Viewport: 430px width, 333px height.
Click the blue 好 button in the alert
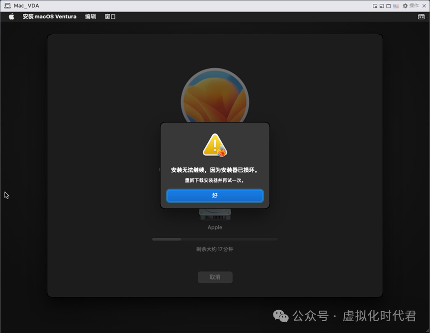215,196
